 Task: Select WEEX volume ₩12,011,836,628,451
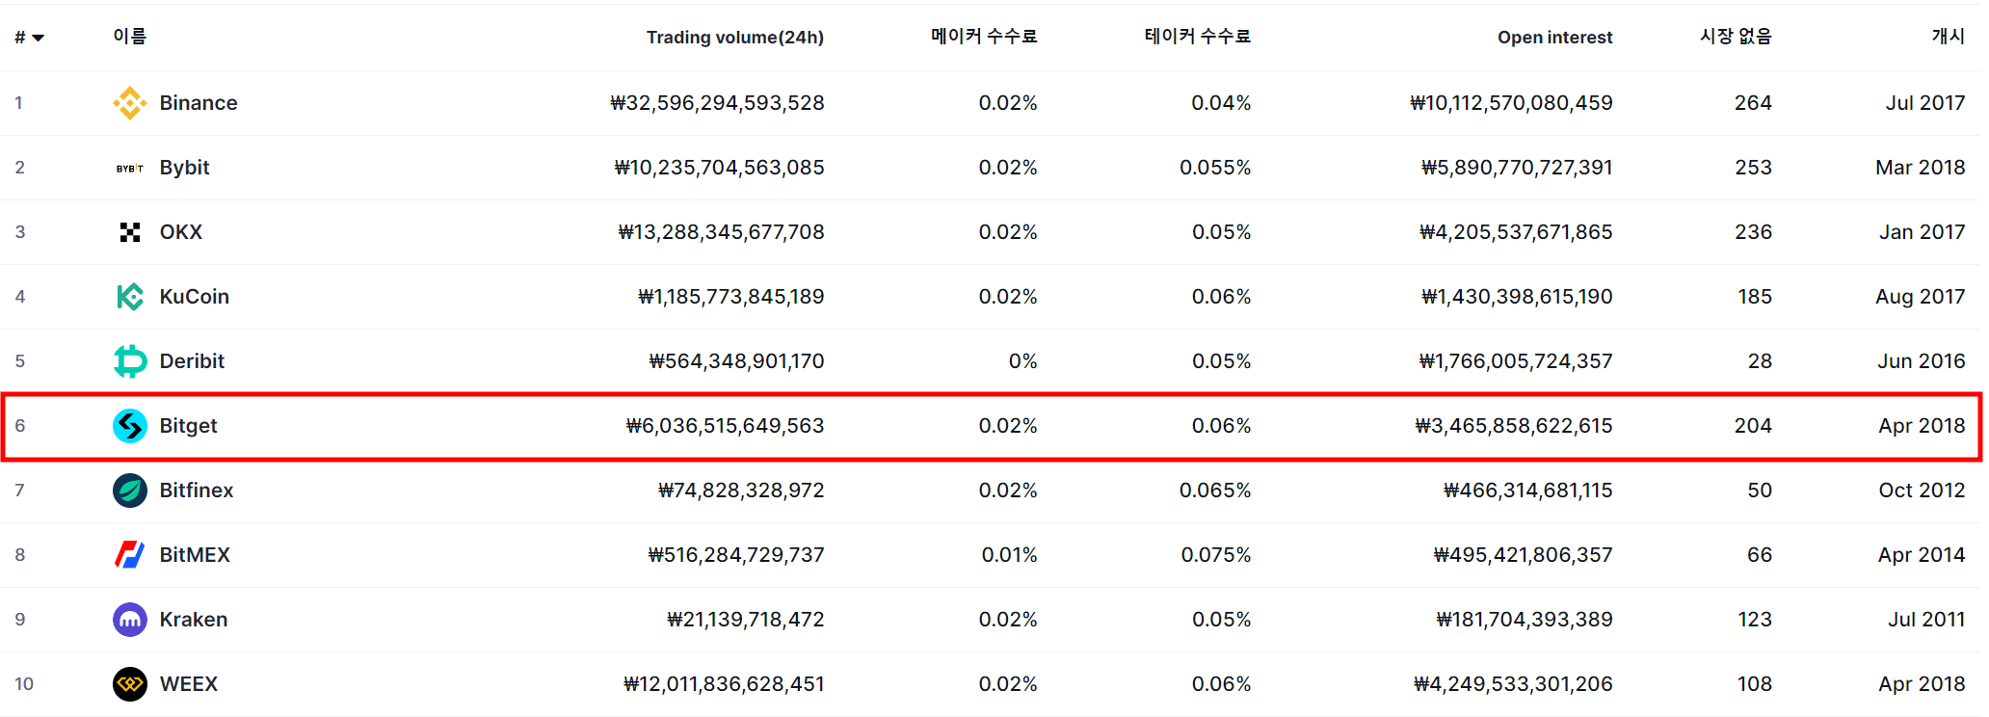[x=724, y=684]
